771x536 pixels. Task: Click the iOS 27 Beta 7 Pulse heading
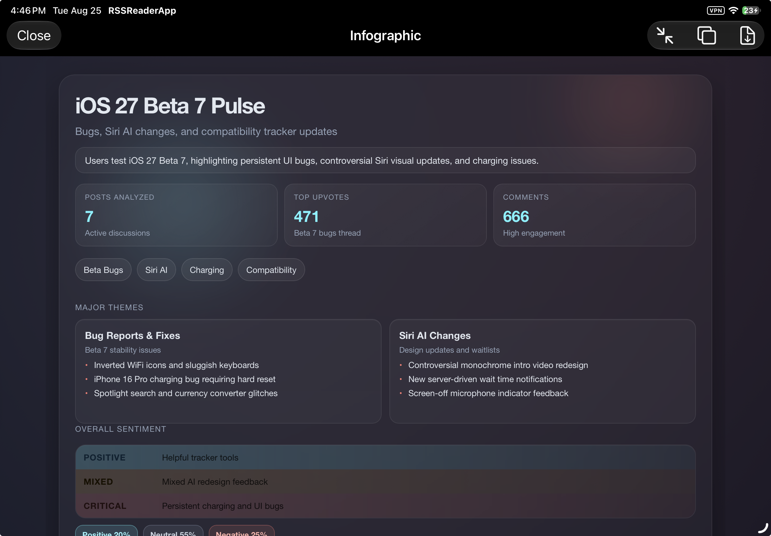170,106
